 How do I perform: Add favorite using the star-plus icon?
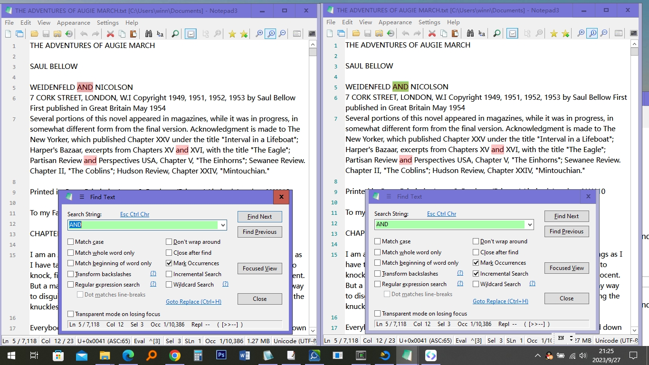point(244,33)
